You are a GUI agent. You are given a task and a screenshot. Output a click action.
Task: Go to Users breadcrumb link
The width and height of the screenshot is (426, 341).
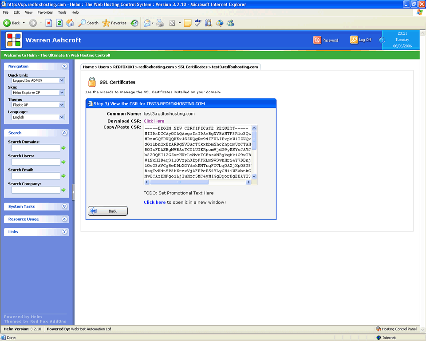click(103, 67)
